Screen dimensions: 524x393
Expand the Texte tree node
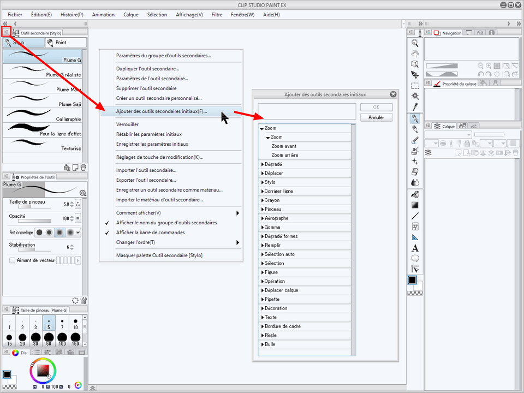coord(263,317)
